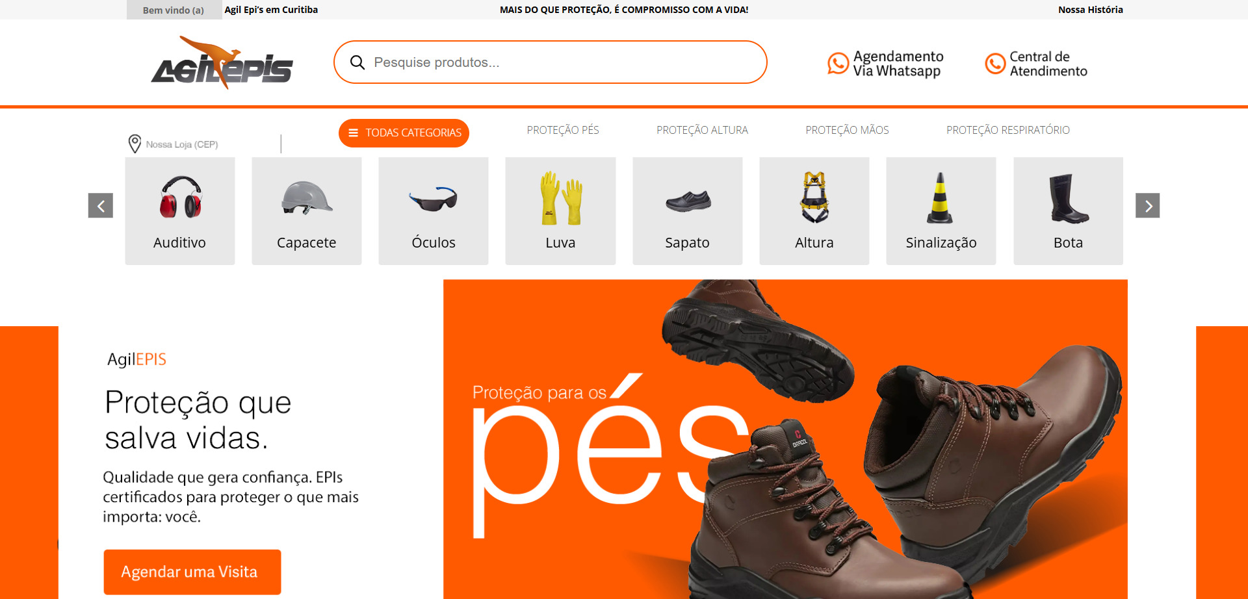Choose the Capacete helmet category
Image resolution: width=1248 pixels, height=599 pixels.
click(307, 210)
